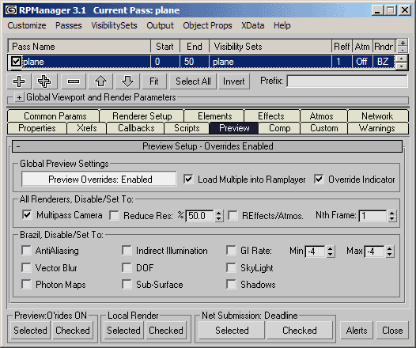
Task: Toggle Load Multiple into Ramplayer checkbox
Action: pyautogui.click(x=188, y=179)
